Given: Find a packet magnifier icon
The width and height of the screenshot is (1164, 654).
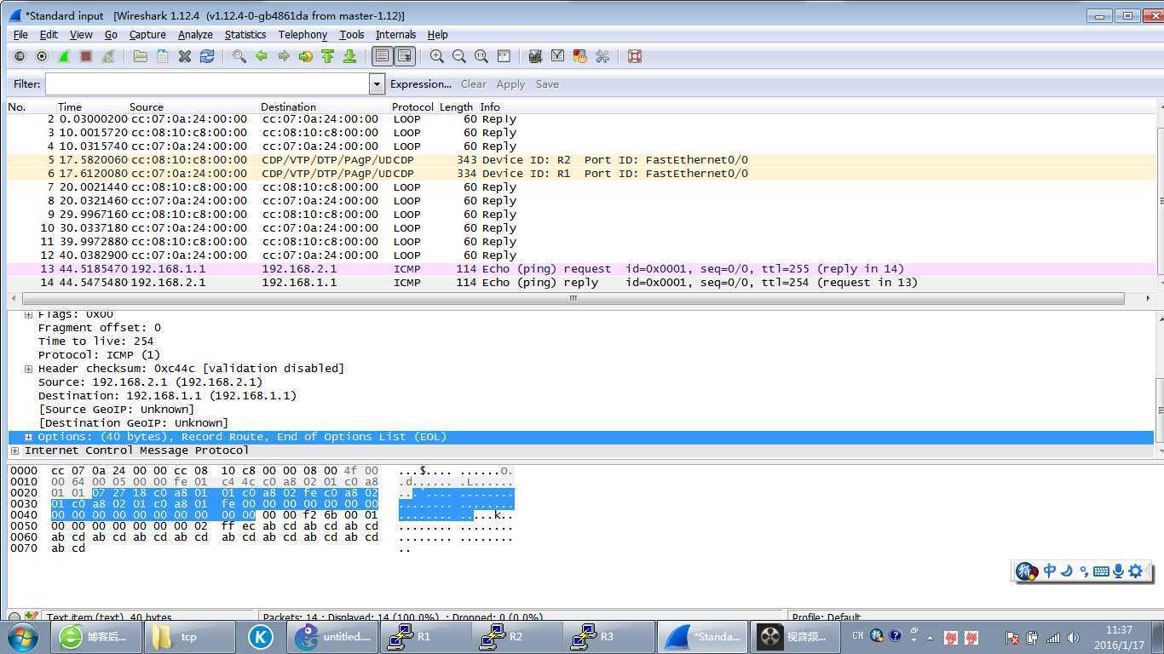Looking at the screenshot, I should tap(239, 56).
